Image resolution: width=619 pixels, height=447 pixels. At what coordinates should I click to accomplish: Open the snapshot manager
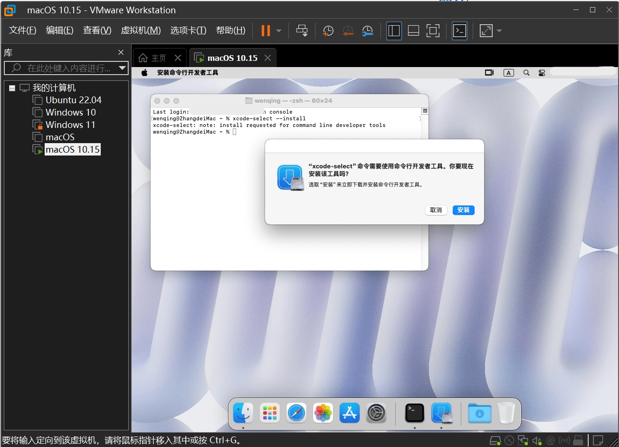pyautogui.click(x=367, y=31)
